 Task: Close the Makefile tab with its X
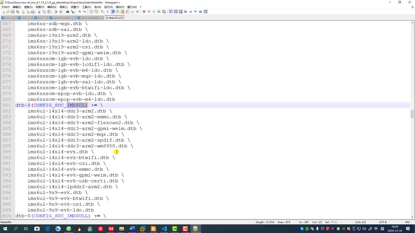point(122,18)
